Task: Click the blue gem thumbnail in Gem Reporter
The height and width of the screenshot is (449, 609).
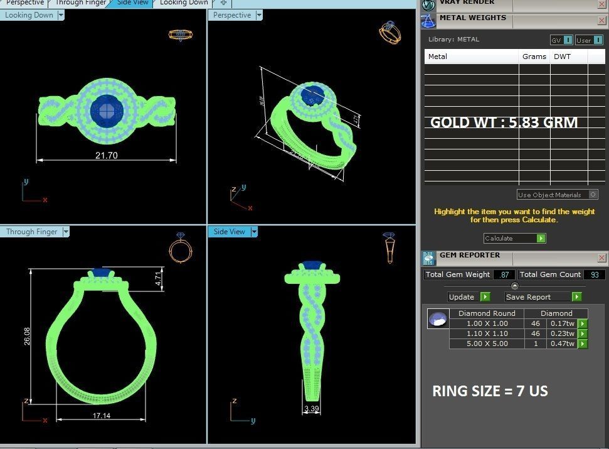Action: click(438, 319)
